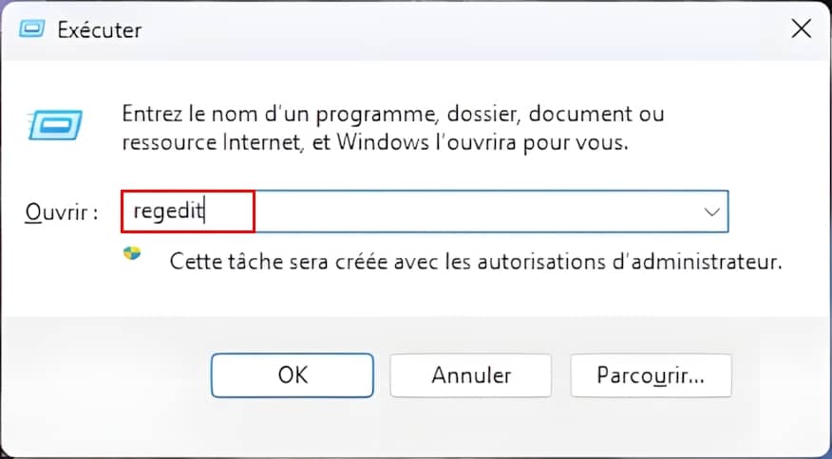832x459 pixels.
Task: Click the word "dossier" in the description
Action: (x=480, y=115)
